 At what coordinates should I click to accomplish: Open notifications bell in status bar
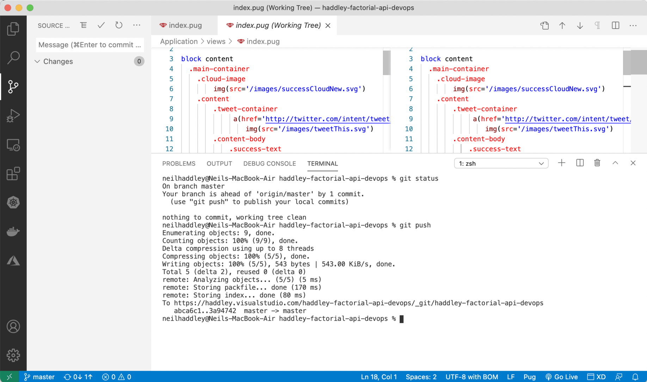coord(635,377)
